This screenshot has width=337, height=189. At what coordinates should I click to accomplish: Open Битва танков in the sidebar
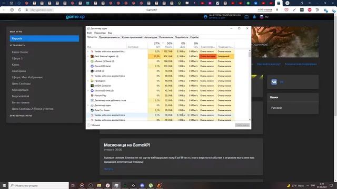(21, 102)
